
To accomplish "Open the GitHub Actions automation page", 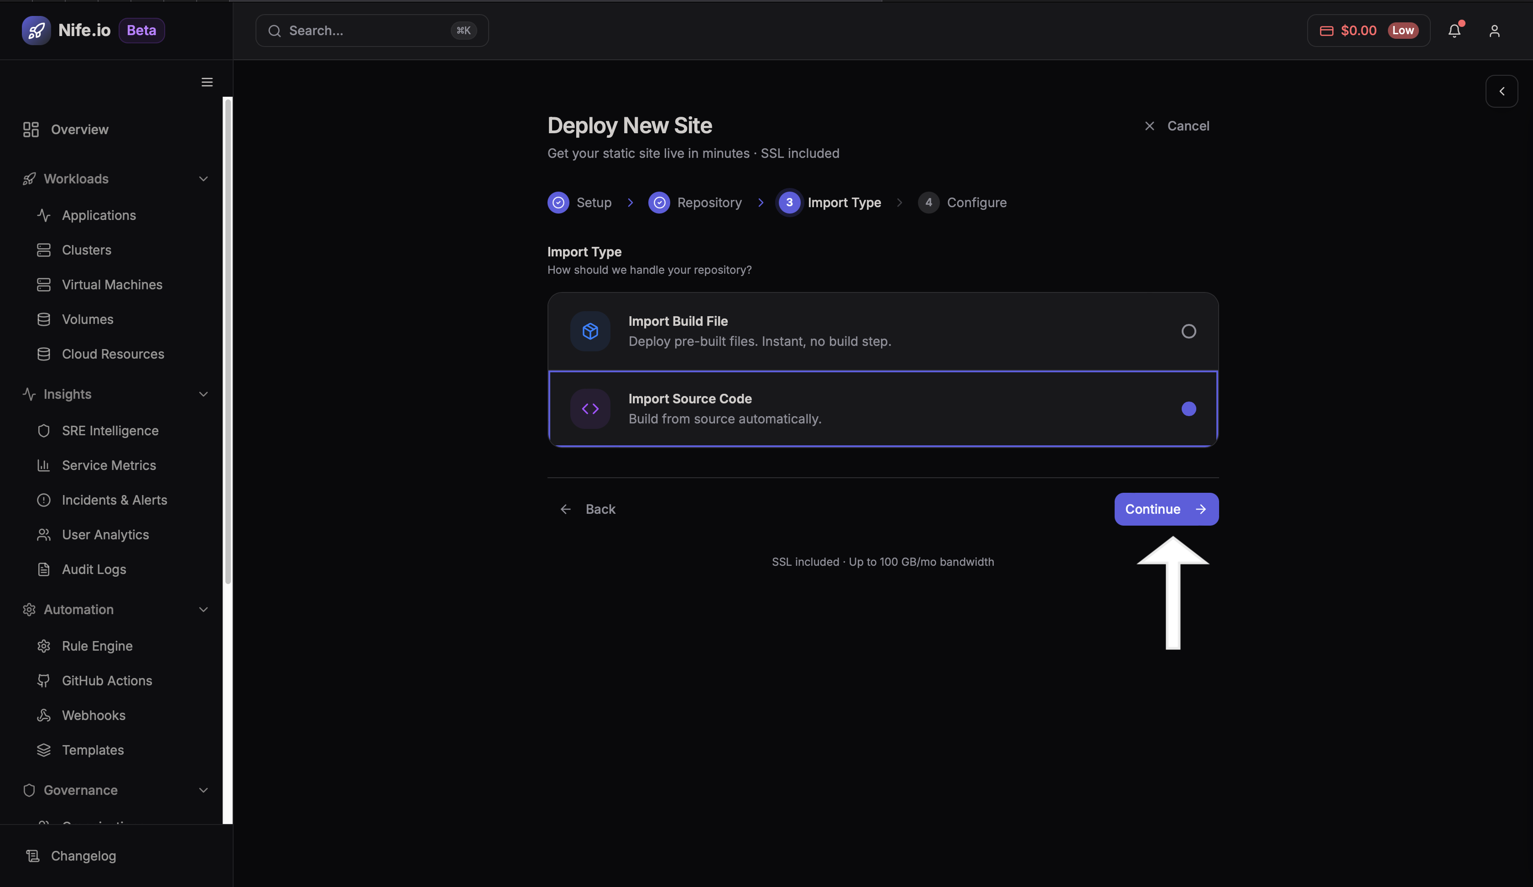I will [107, 681].
